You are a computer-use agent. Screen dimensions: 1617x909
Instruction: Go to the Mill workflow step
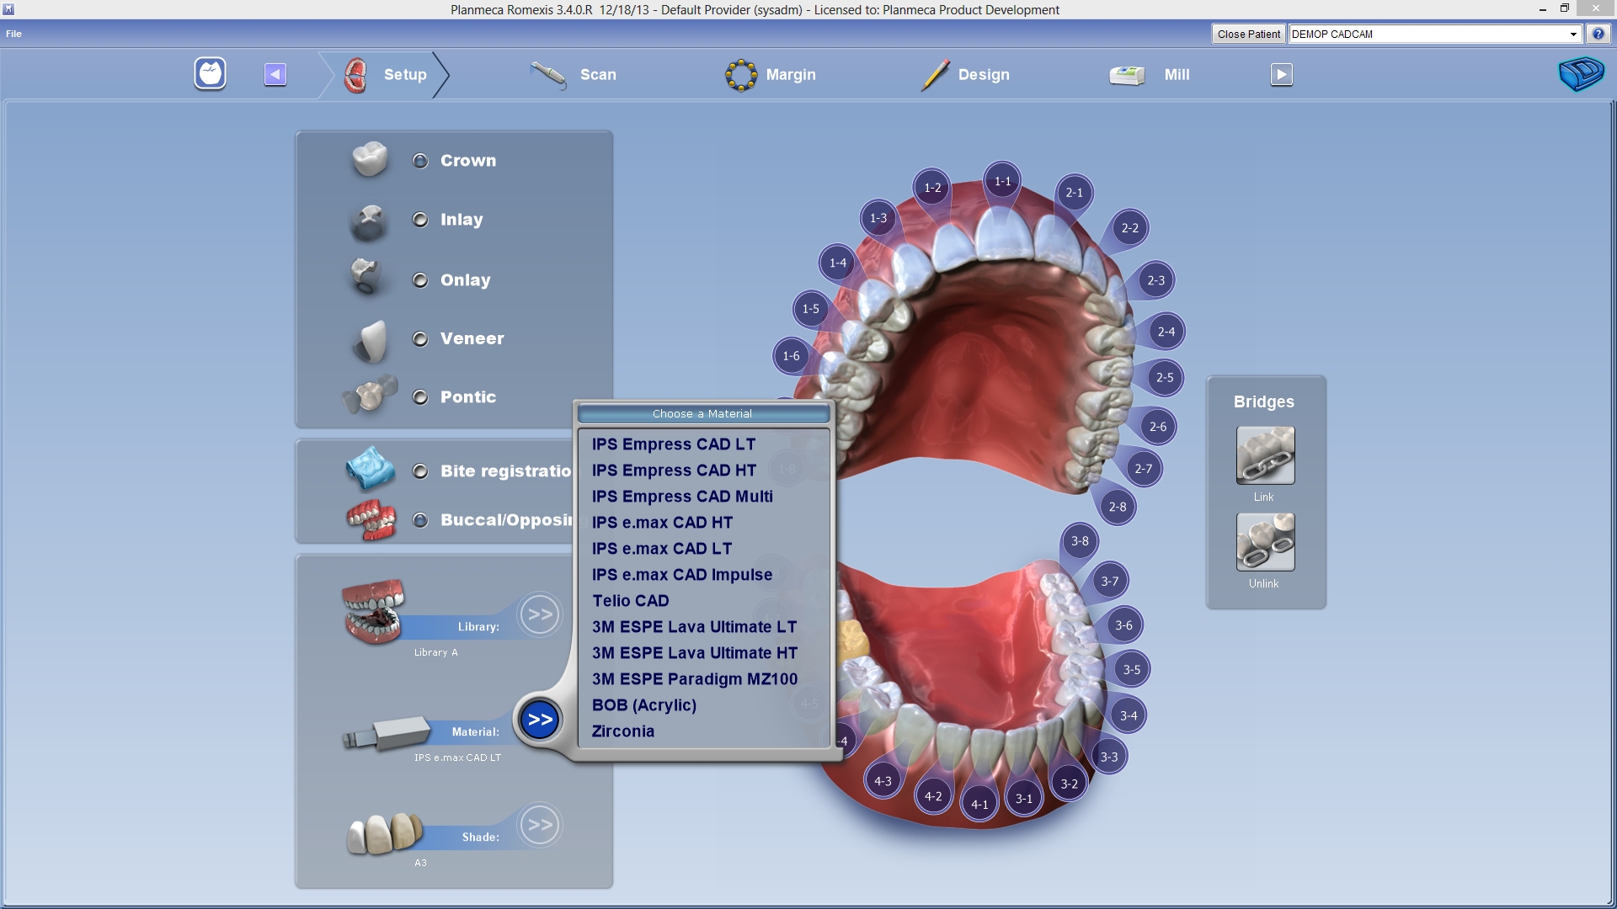(x=1150, y=75)
